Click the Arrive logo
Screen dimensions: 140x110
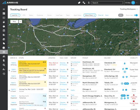pyautogui.click(x=10, y=3)
